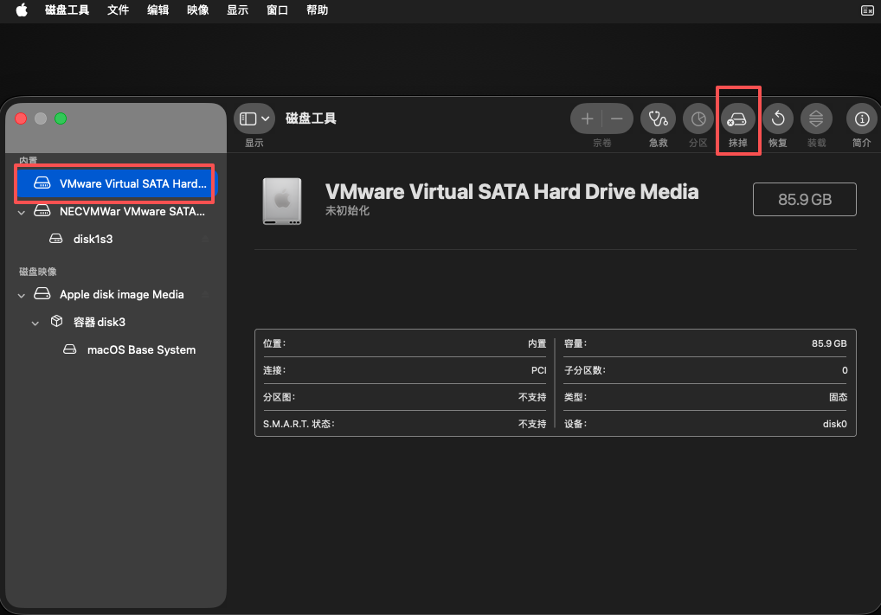
Task: Click the drive icon beside Apple disk image Media
Action: point(42,294)
